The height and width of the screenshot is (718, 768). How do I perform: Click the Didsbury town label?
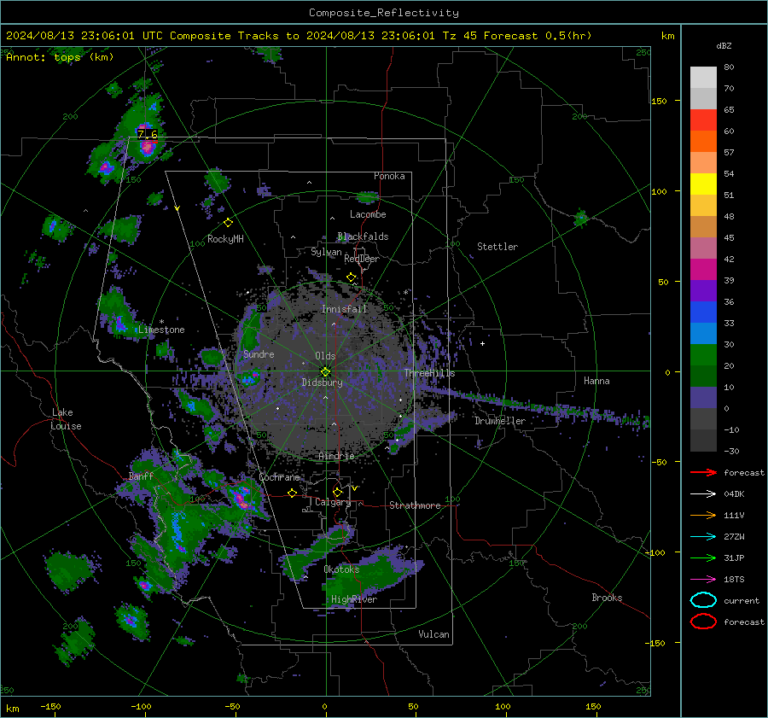coord(323,382)
